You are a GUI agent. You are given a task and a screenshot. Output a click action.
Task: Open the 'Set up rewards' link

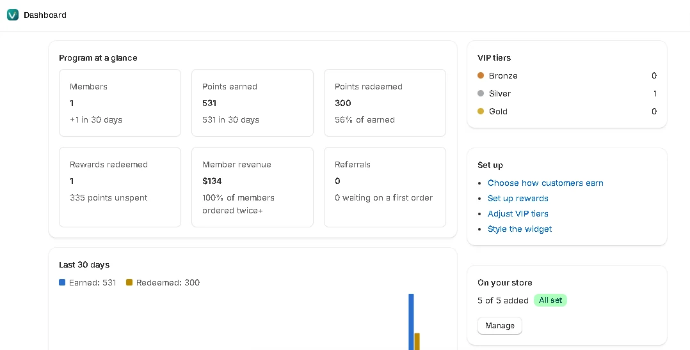pos(518,199)
